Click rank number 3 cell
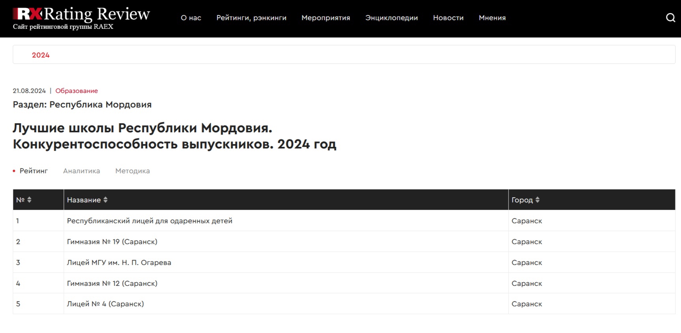681x333 pixels. coord(38,263)
